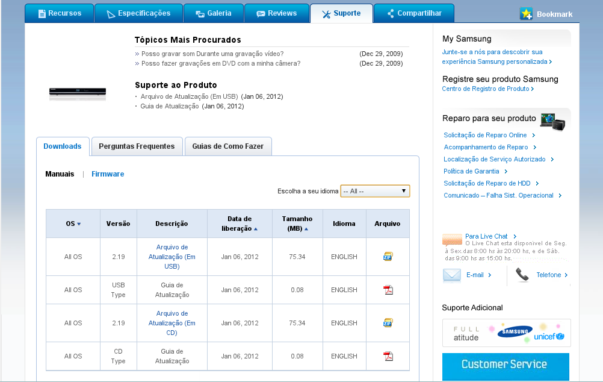
Task: Open the PDF for the USB Type guide
Action: point(388,290)
